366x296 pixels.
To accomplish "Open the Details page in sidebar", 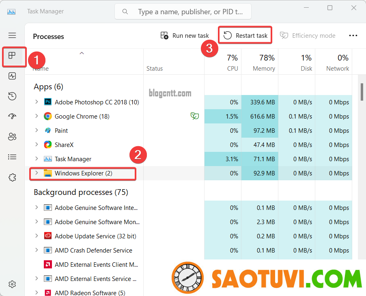I will pyautogui.click(x=12, y=157).
